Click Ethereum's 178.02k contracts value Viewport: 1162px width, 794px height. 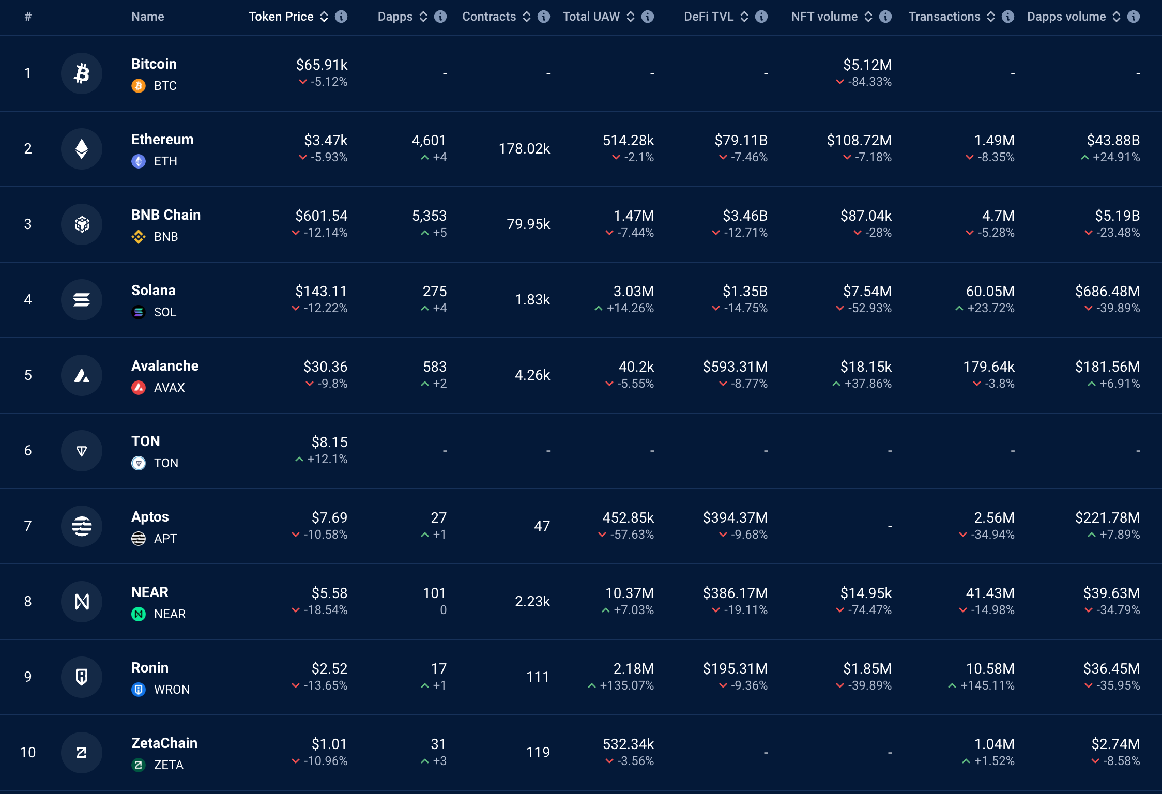point(524,148)
